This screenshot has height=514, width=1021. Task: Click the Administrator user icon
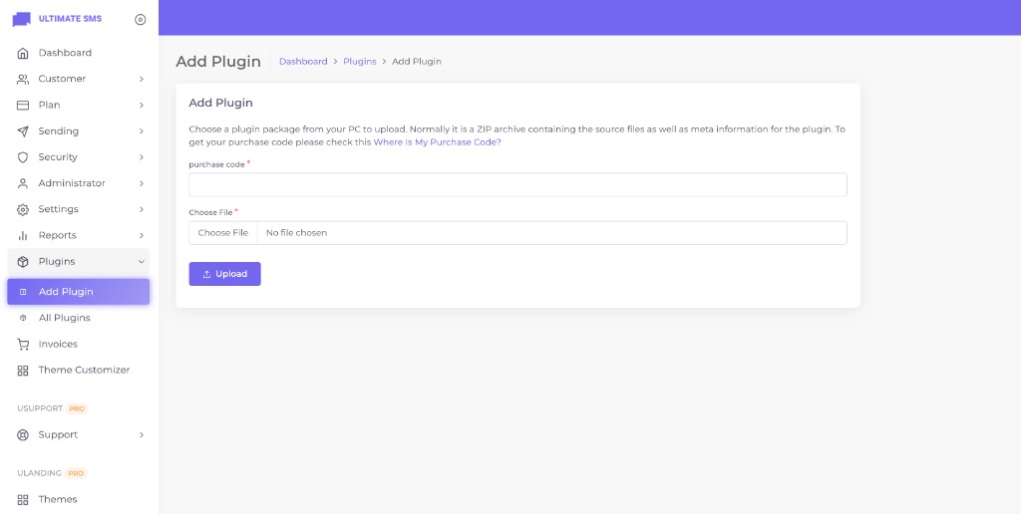(23, 183)
